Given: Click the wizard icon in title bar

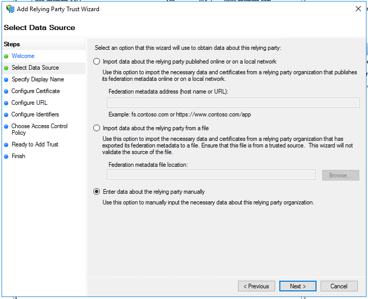Looking at the screenshot, I should (x=10, y=9).
